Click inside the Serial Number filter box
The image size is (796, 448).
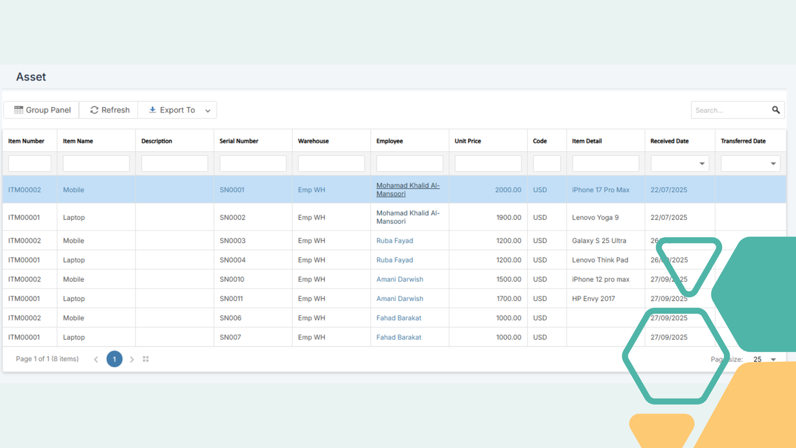(252, 163)
